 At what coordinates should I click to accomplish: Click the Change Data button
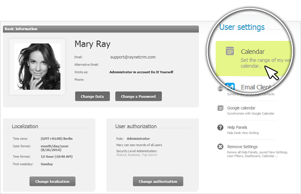click(x=92, y=96)
